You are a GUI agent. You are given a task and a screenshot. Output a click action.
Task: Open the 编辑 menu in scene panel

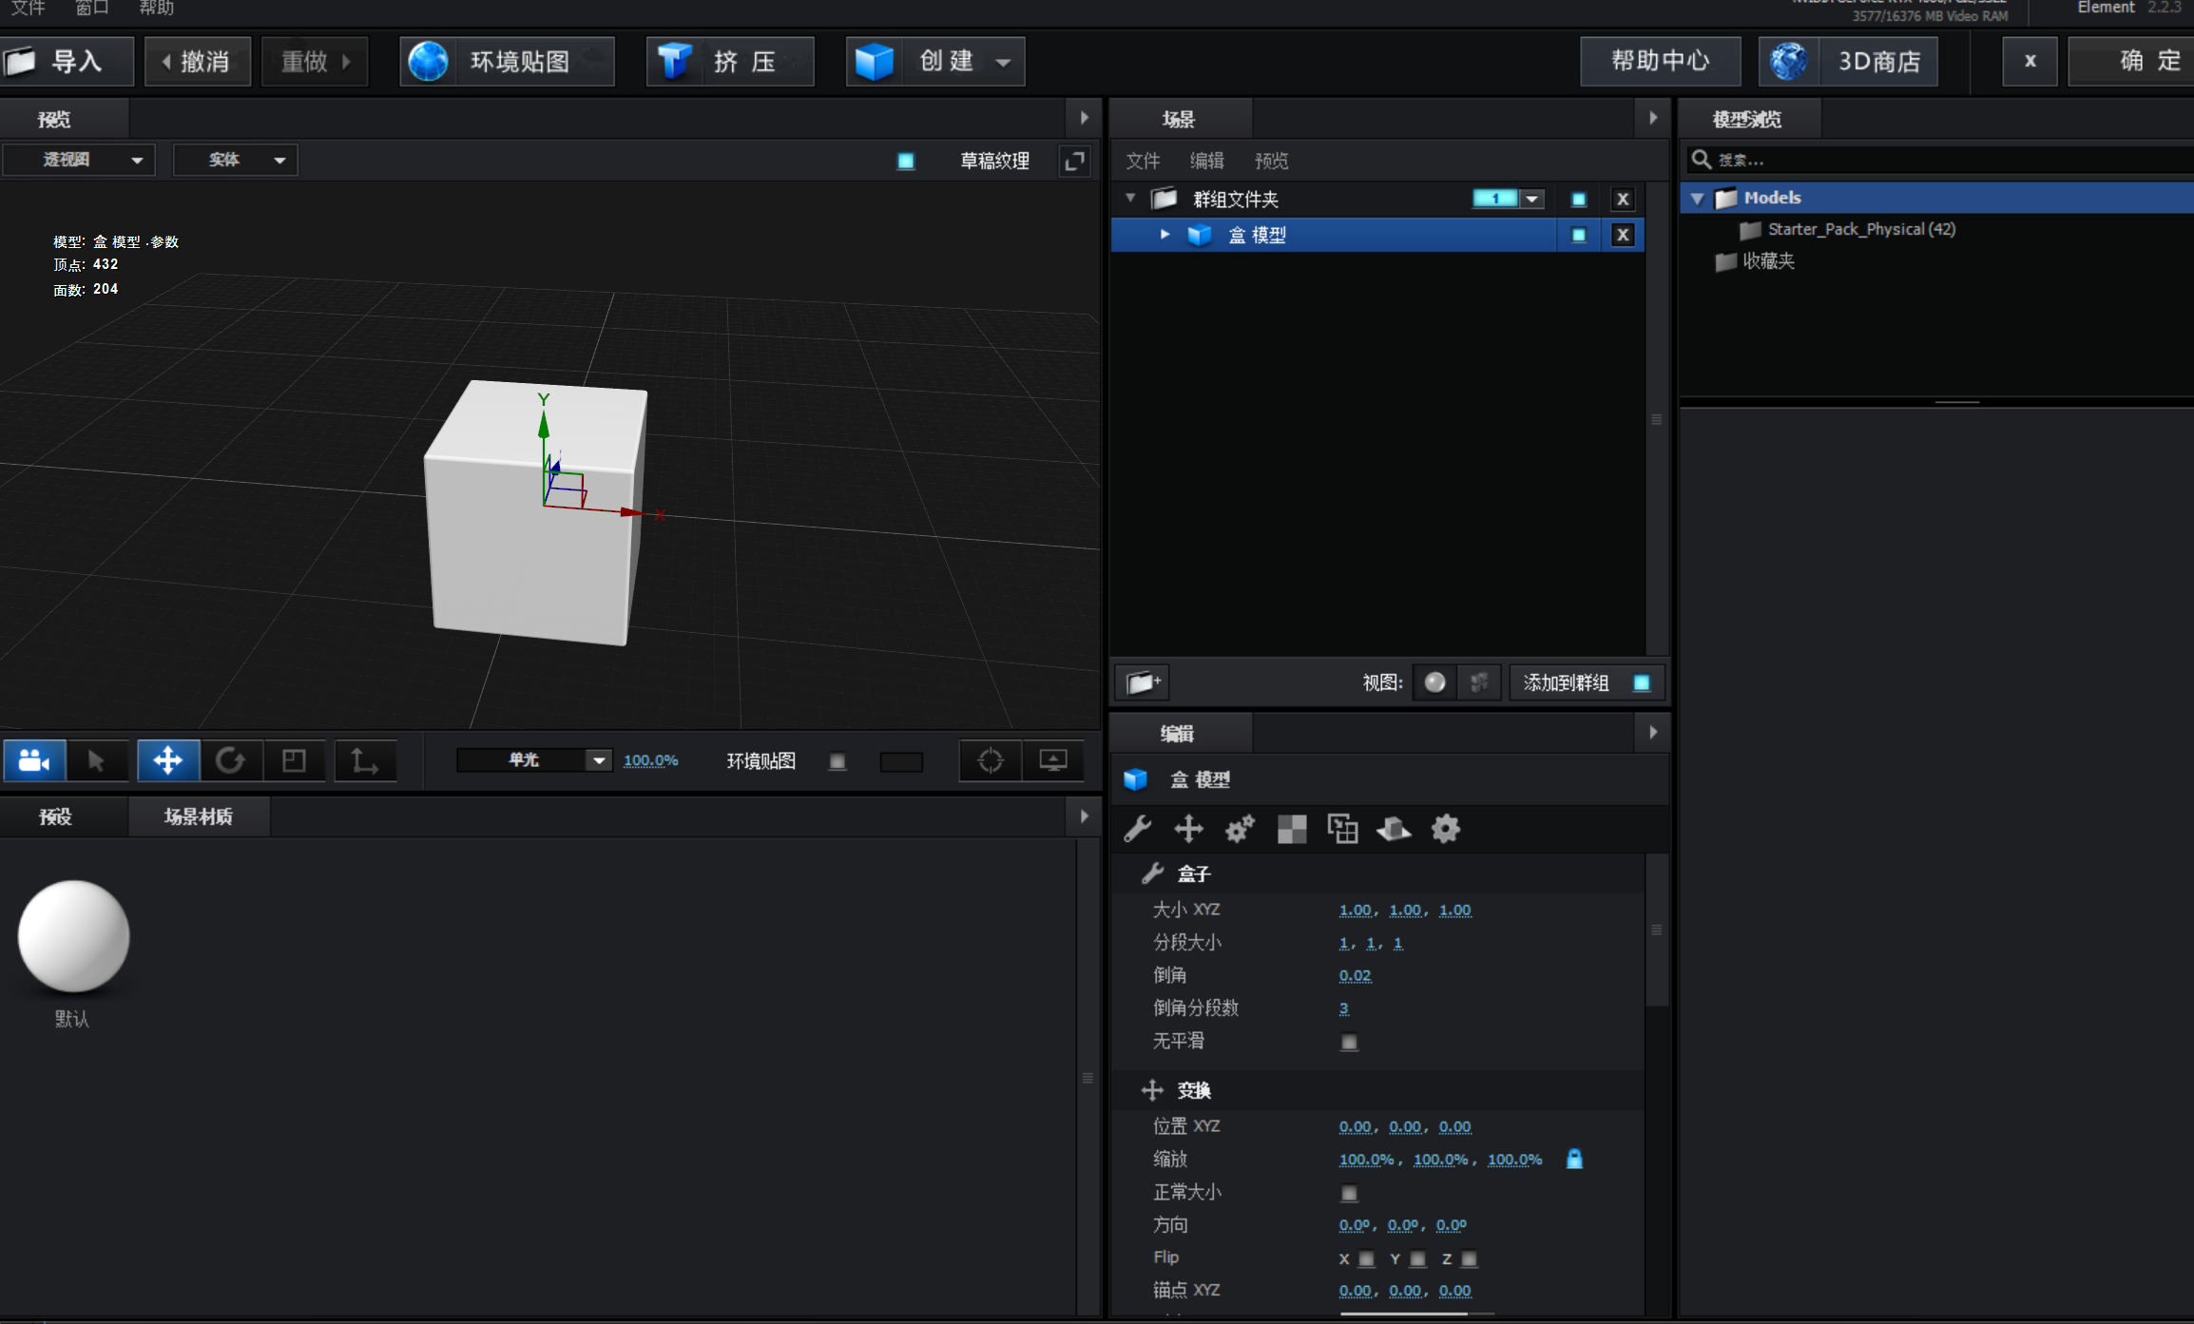[1206, 161]
